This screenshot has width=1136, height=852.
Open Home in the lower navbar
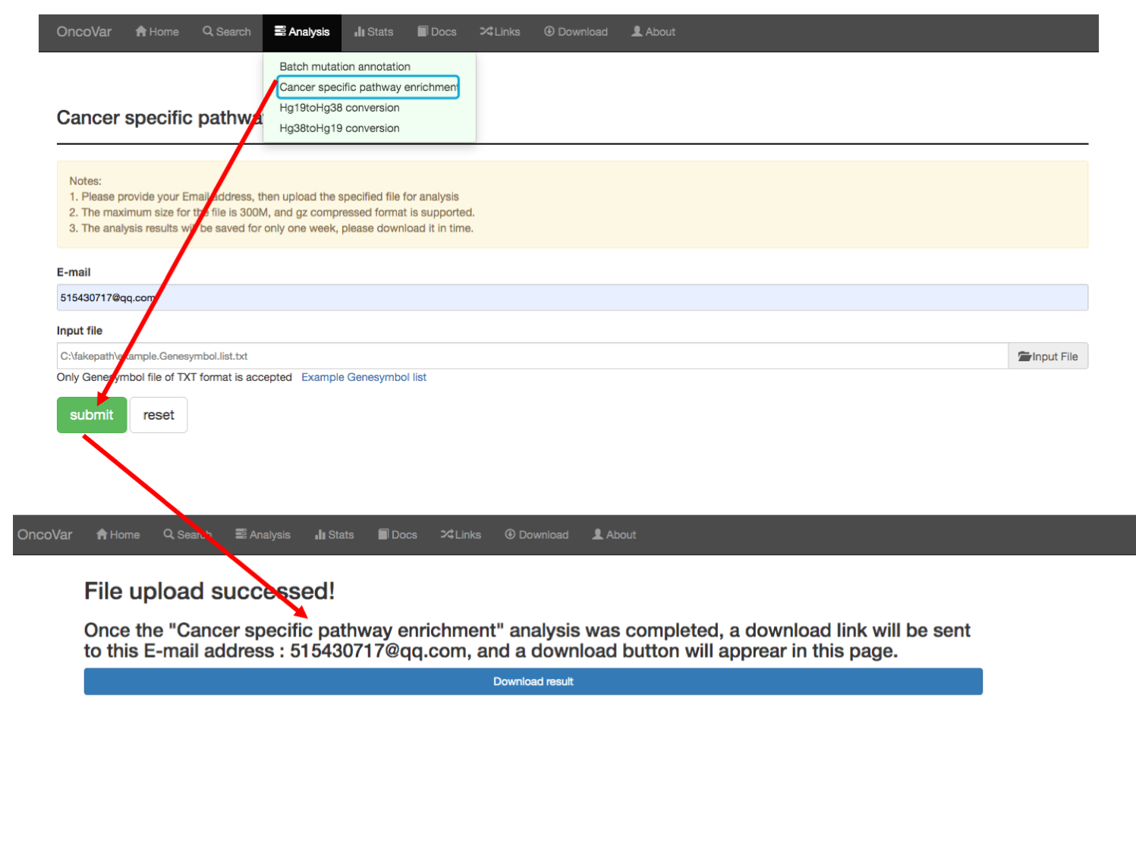118,535
